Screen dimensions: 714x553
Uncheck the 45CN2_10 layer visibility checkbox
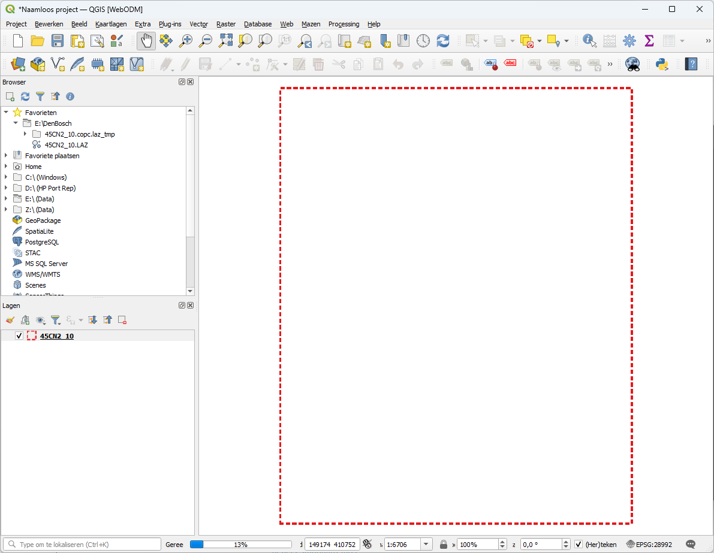coord(19,336)
